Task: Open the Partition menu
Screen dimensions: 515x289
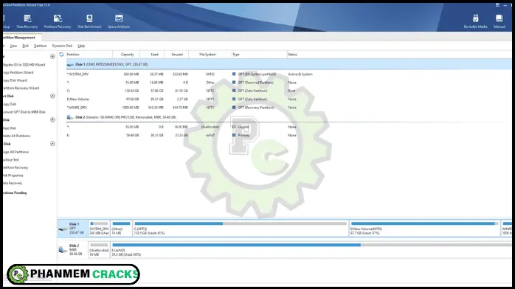Action: click(40, 46)
